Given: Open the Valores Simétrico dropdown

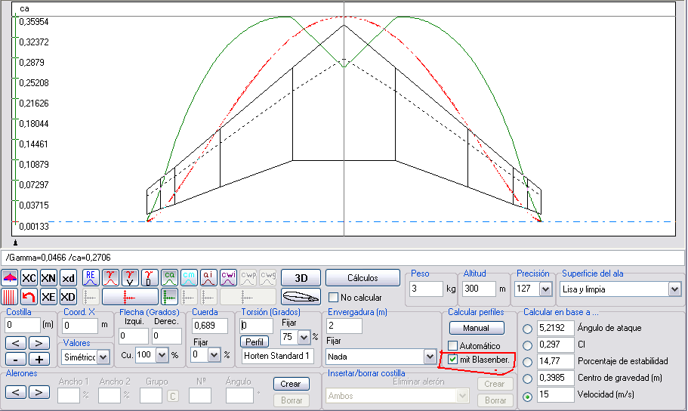Looking at the screenshot, I should coord(103,356).
